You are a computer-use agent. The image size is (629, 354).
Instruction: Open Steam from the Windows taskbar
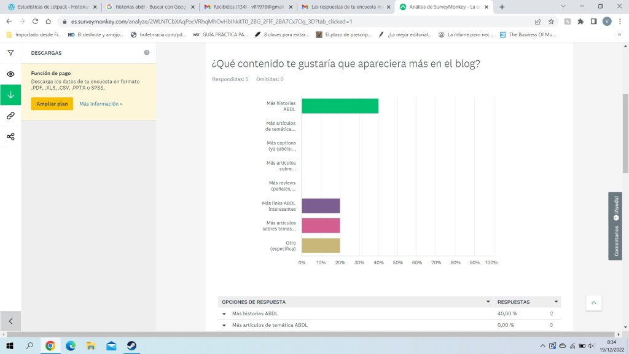pyautogui.click(x=131, y=345)
